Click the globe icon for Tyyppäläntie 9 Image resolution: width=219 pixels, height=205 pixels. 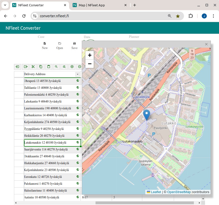pos(78,128)
